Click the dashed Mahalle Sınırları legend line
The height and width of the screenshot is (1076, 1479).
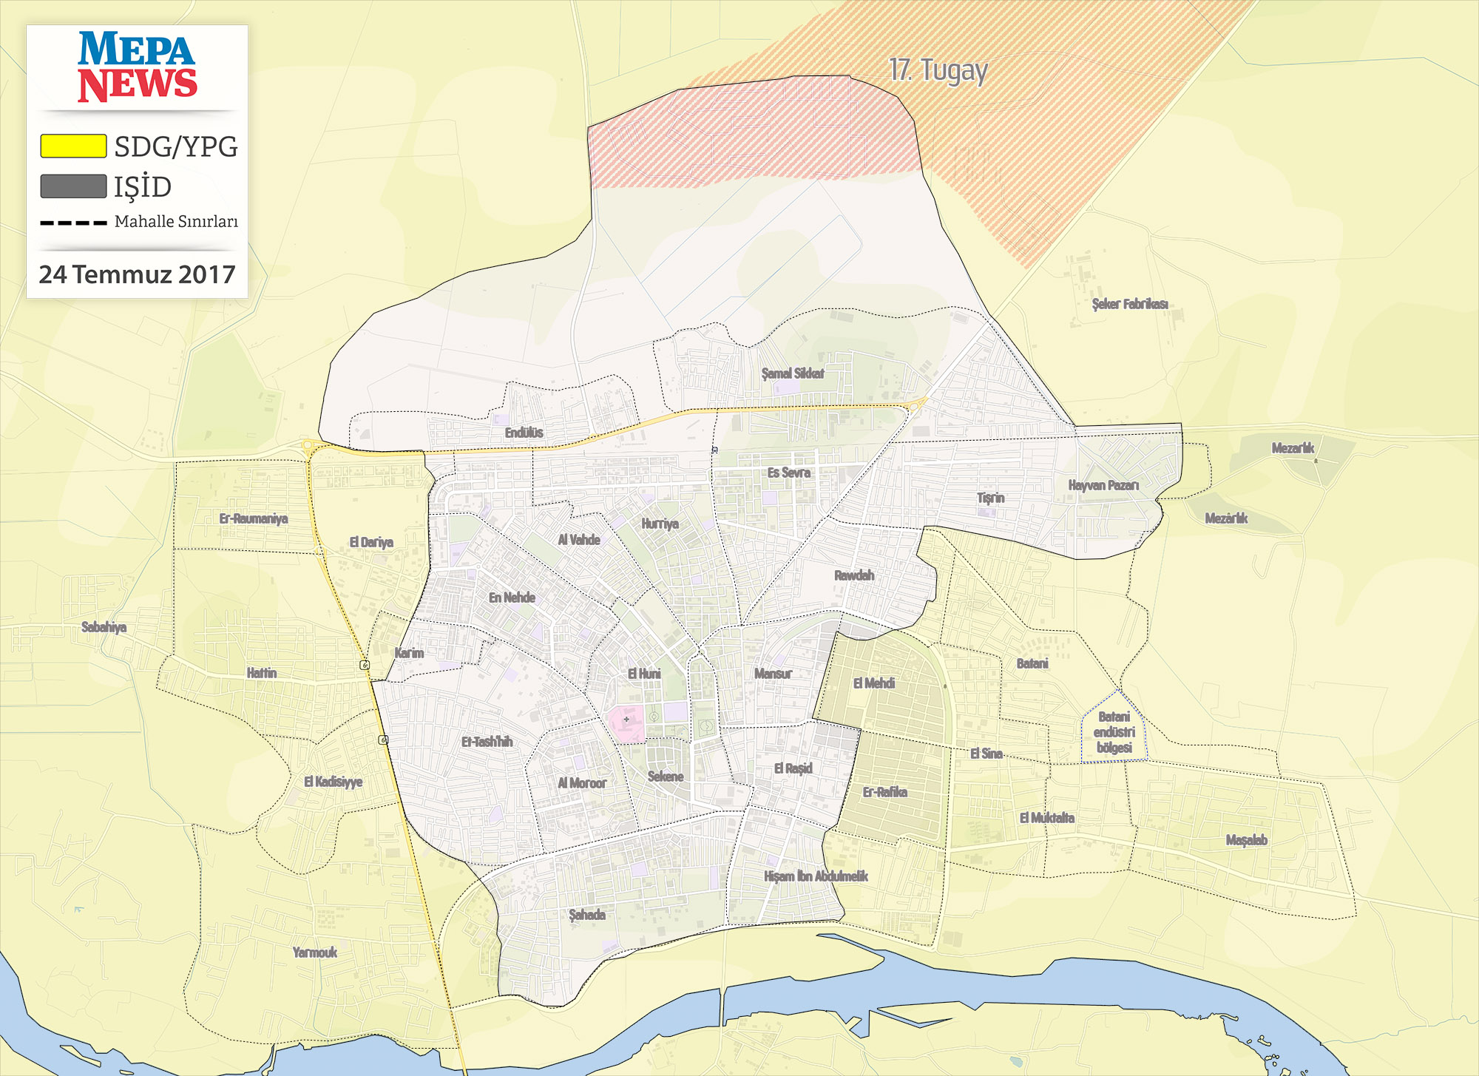tap(73, 223)
